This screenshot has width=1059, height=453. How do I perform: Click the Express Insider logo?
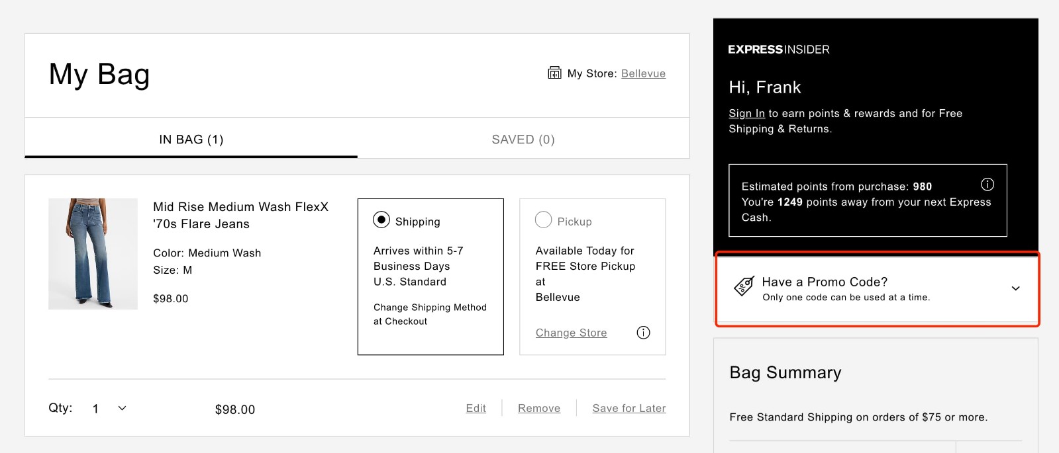pyautogui.click(x=778, y=50)
